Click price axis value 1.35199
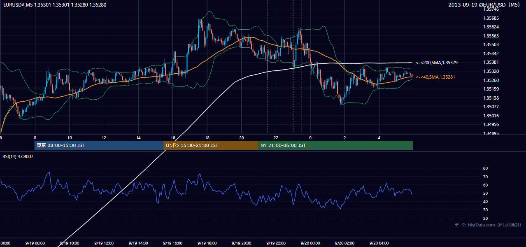 pyautogui.click(x=490, y=89)
